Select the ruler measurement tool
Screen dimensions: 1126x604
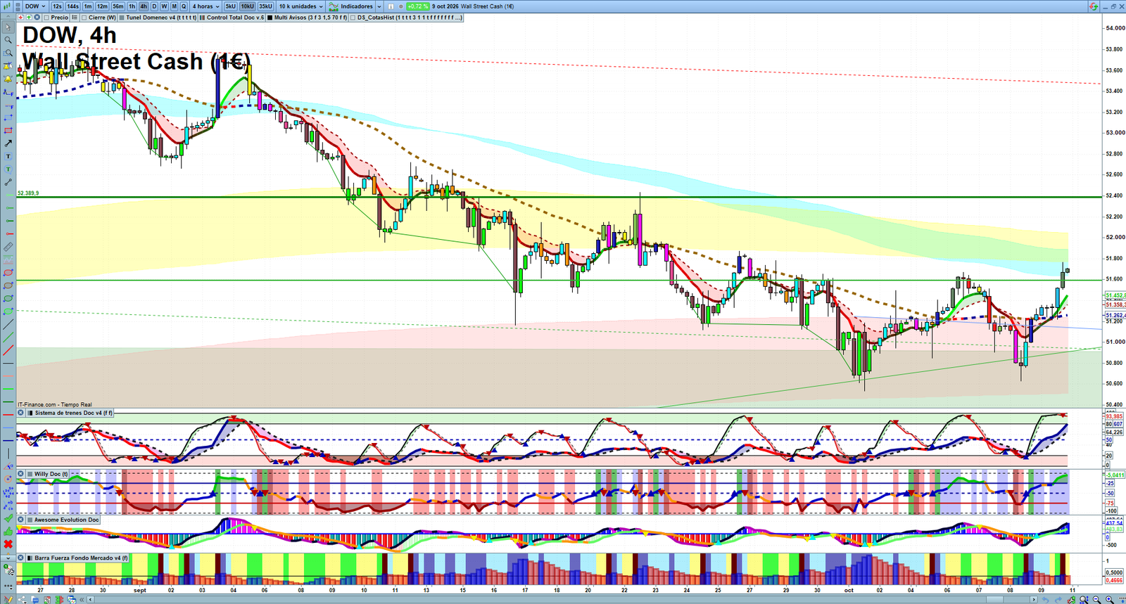(8, 247)
